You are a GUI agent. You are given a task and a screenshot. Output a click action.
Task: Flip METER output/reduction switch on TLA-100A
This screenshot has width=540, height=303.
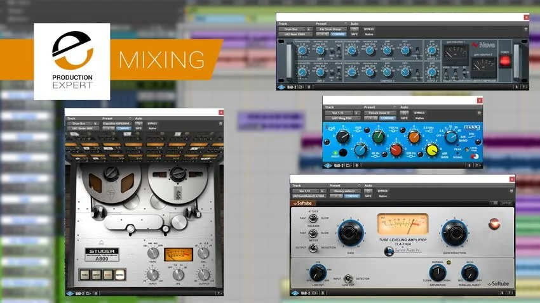313,248
